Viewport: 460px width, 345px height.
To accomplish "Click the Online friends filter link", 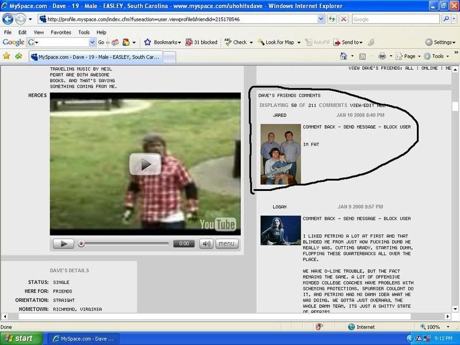I will pyautogui.click(x=430, y=68).
